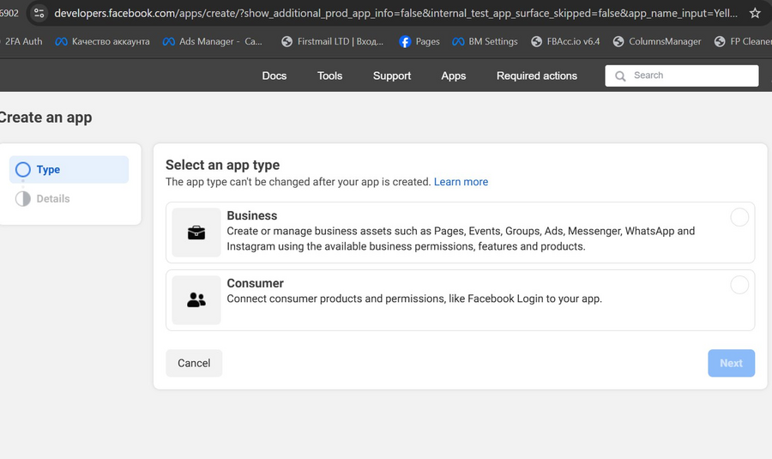Open site information icon beside the URL
This screenshot has height=459, width=772.
pyautogui.click(x=39, y=13)
